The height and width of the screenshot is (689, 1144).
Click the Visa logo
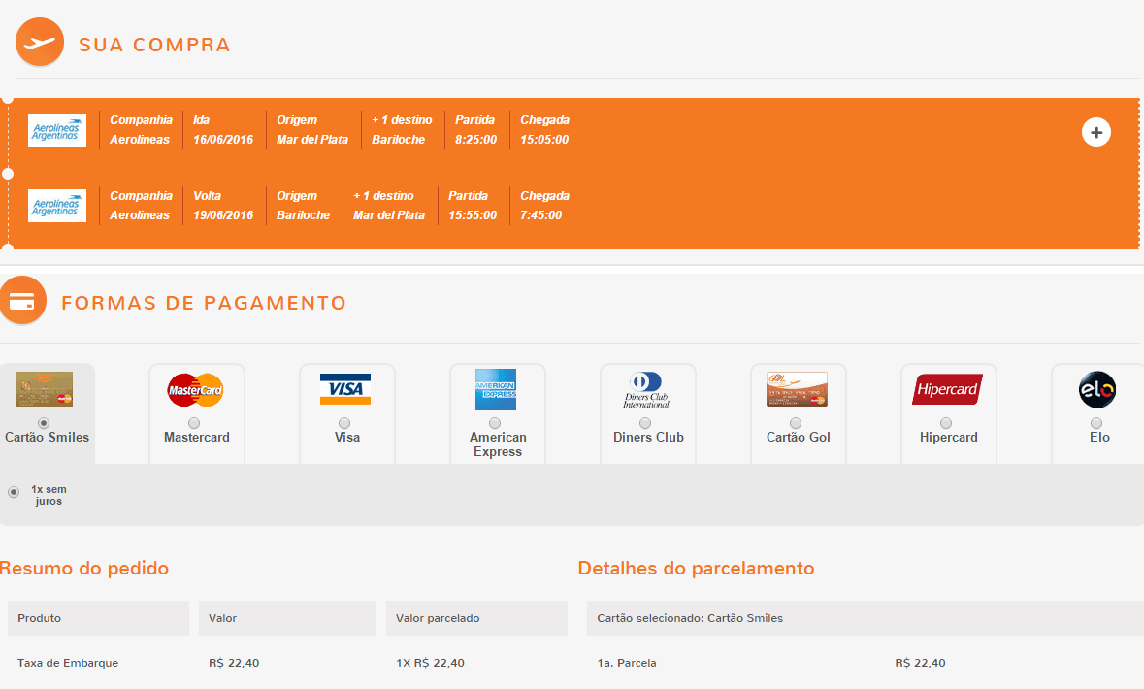tap(345, 389)
